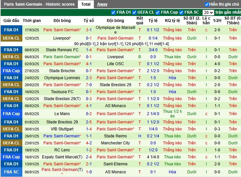Select the FRA D1 badge on 17/03/25
Image resolution: width=241 pixels, height=177 pixels.
[11, 30]
